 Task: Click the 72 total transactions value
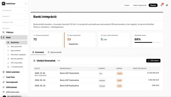coord(35,39)
